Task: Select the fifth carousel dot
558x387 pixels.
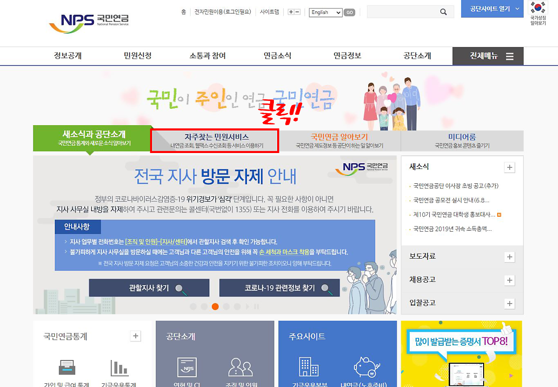Action: (237, 307)
